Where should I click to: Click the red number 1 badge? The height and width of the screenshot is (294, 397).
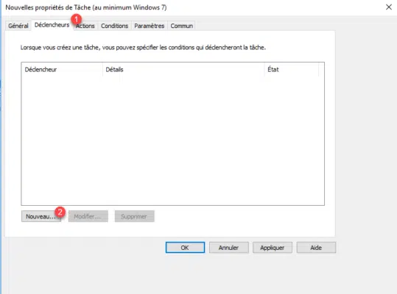[76, 19]
